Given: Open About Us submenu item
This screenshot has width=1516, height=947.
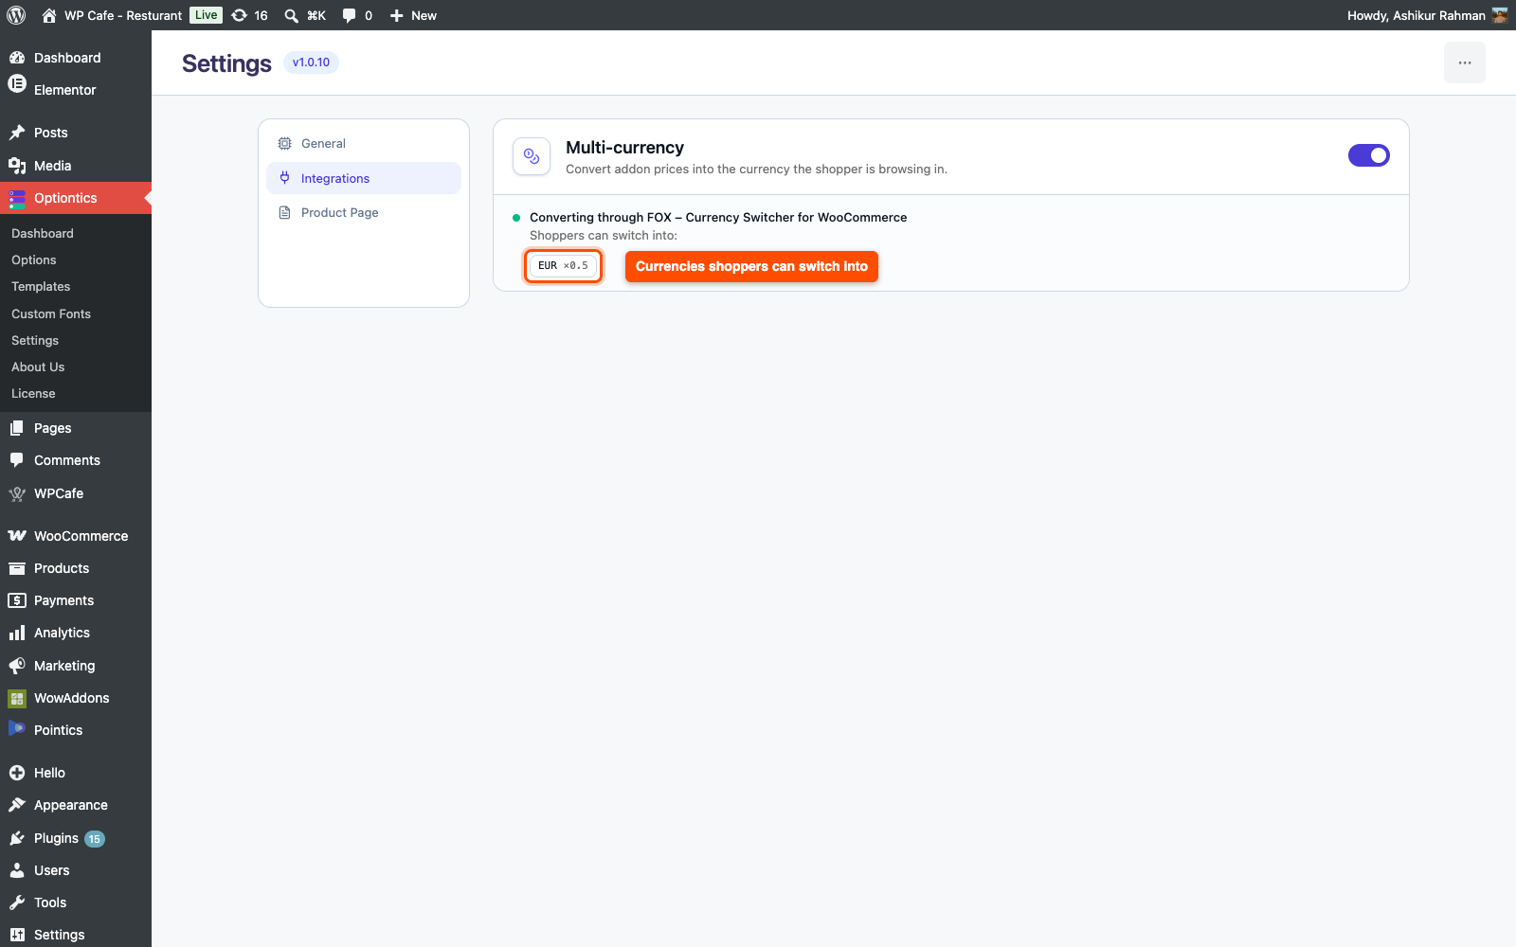Looking at the screenshot, I should [x=38, y=367].
